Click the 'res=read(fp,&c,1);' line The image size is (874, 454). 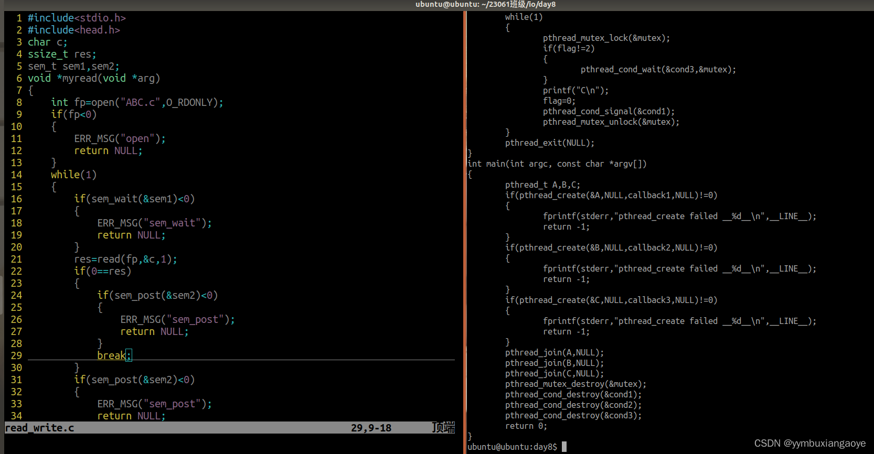pos(125,259)
